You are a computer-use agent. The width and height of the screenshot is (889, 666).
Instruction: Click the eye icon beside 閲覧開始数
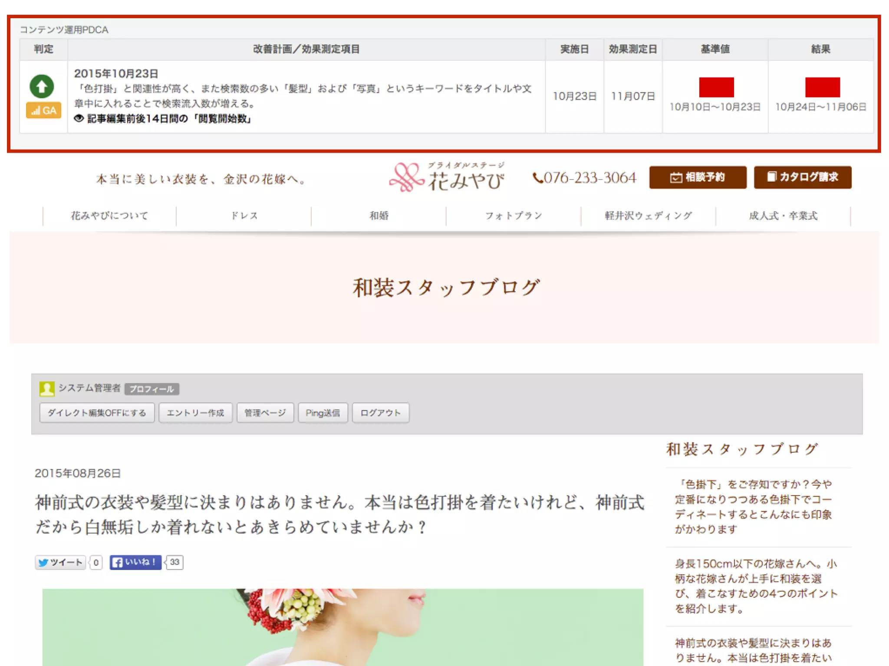tap(79, 118)
